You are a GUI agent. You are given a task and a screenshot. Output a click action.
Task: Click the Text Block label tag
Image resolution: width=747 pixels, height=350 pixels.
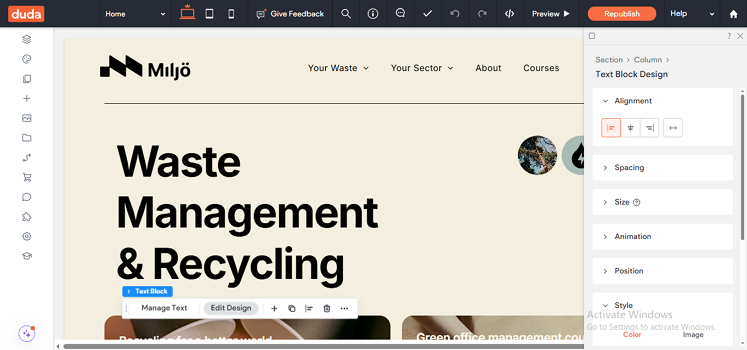click(148, 291)
